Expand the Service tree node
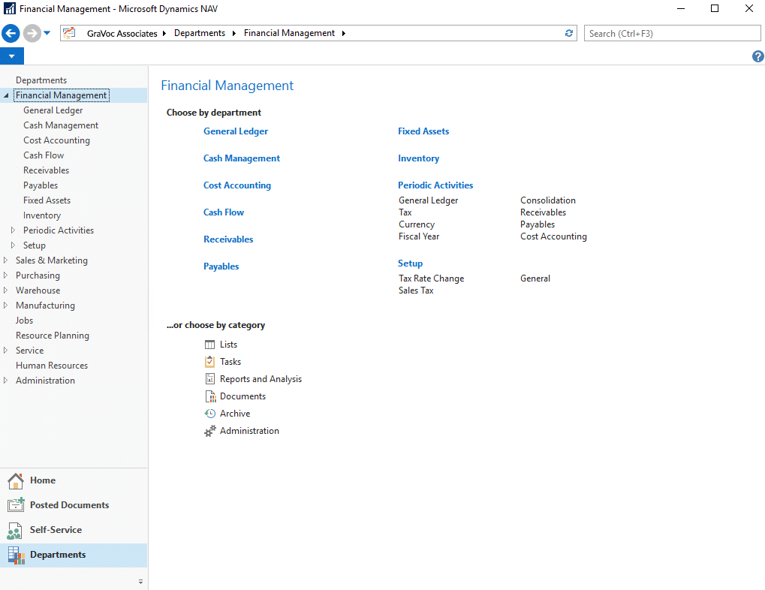The height and width of the screenshot is (590, 765). click(x=5, y=350)
